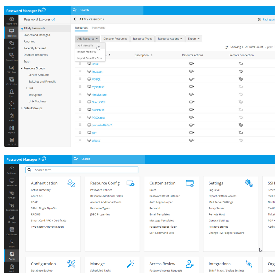Click the back arrow beside All My Passwords
The width and height of the screenshot is (279, 279).
[x=75, y=19]
